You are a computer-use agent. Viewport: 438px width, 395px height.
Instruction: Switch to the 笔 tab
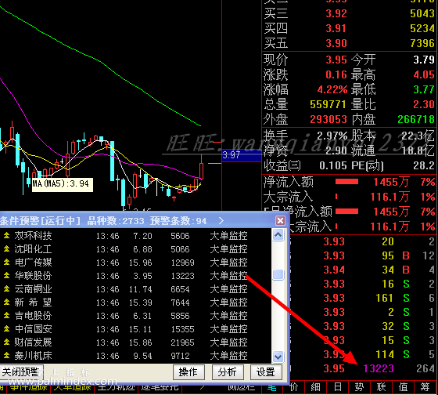point(272,387)
